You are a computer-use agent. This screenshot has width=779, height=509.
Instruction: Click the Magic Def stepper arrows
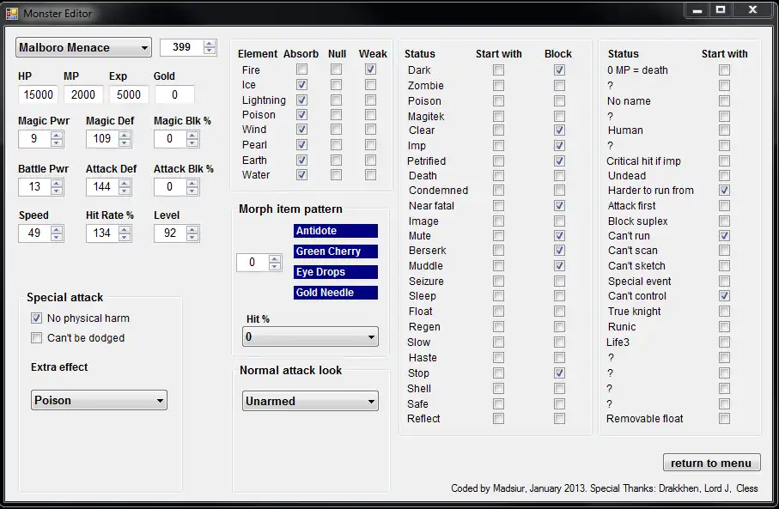coord(125,138)
